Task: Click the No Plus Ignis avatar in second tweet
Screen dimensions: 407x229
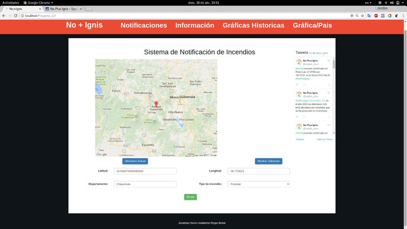Action: tap(299, 94)
